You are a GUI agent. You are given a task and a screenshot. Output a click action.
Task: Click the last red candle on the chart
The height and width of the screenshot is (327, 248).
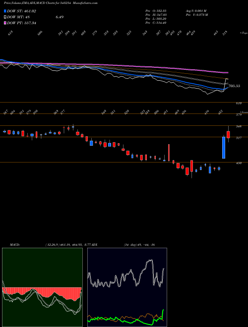(228, 134)
